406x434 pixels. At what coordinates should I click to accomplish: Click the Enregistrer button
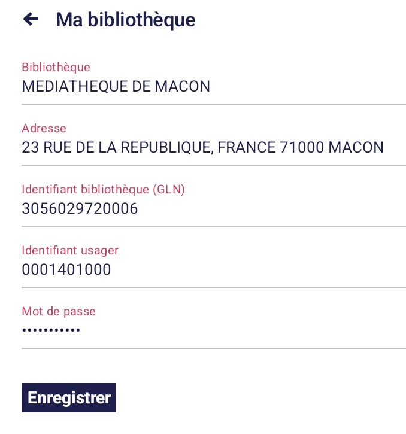coord(69,398)
